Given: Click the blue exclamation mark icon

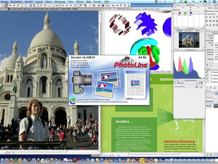Looking at the screenshot, I should 210,88.
